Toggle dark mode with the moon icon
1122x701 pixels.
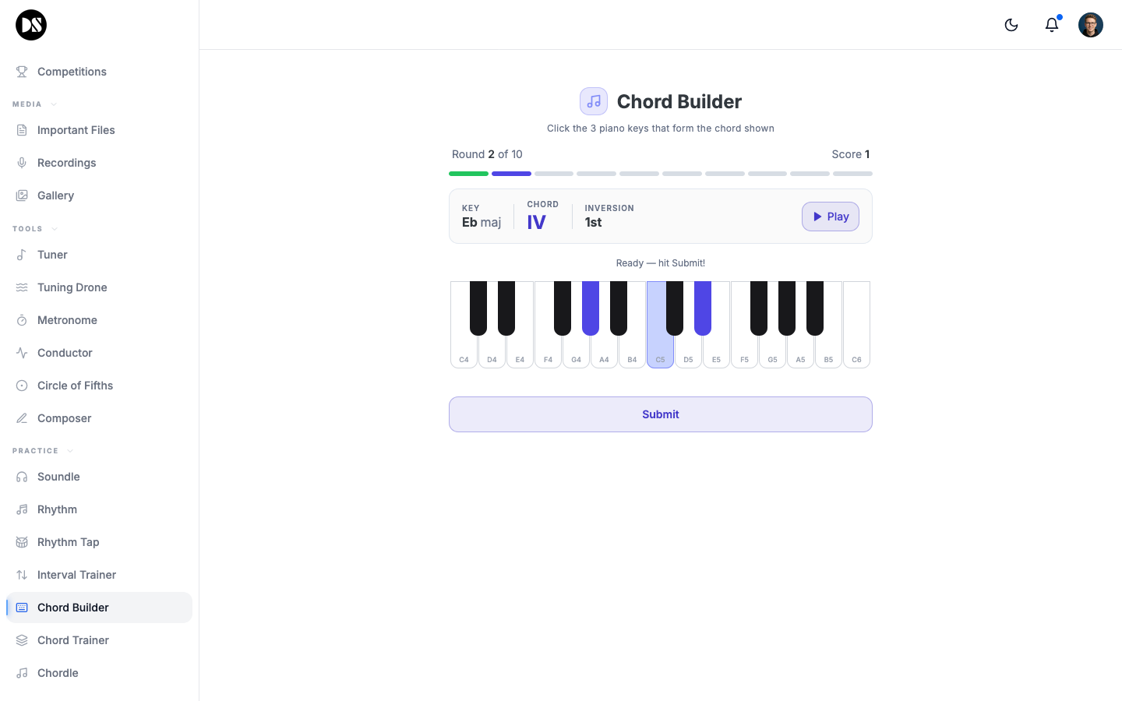coord(1011,24)
